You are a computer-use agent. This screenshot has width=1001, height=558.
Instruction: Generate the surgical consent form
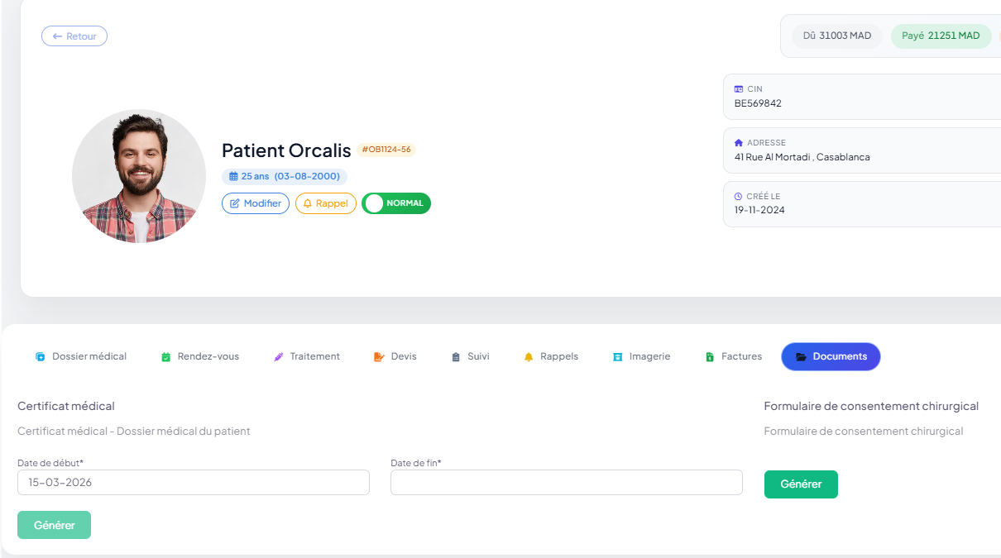point(801,484)
